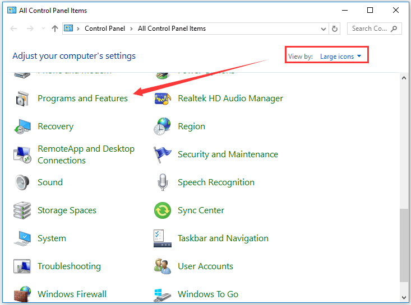Viewport: 411px width, 305px height.
Task: Open the User Accounts link
Action: 205,266
